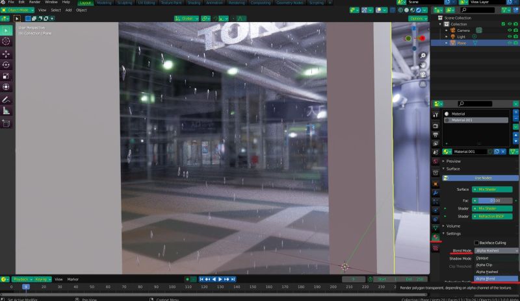Viewport: 520px width, 301px height.
Task: Click the pan view hand icon
Action: [x=423, y=66]
